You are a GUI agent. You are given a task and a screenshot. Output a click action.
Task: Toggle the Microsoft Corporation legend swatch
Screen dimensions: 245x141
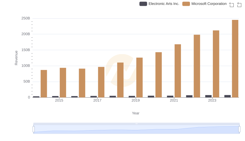(186, 4)
